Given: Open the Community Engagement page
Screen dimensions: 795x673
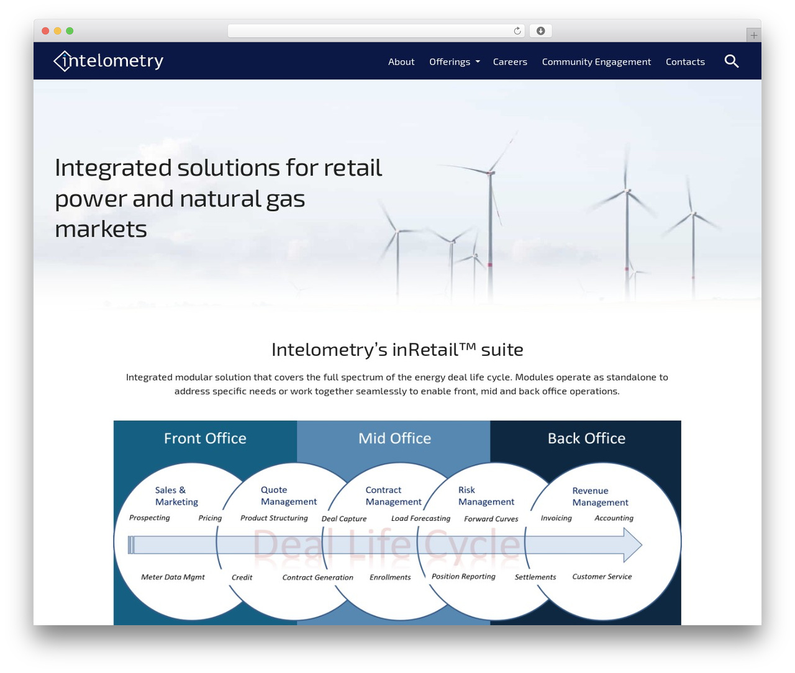Looking at the screenshot, I should click(x=596, y=61).
